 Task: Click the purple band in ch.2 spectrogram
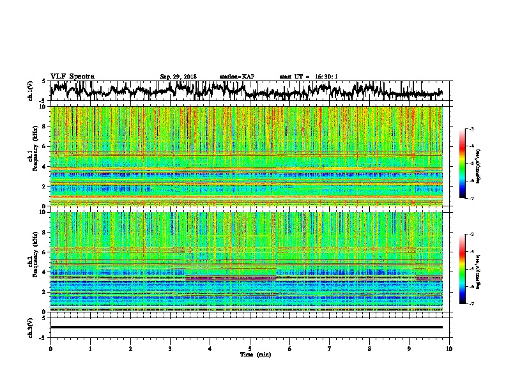click(x=231, y=278)
